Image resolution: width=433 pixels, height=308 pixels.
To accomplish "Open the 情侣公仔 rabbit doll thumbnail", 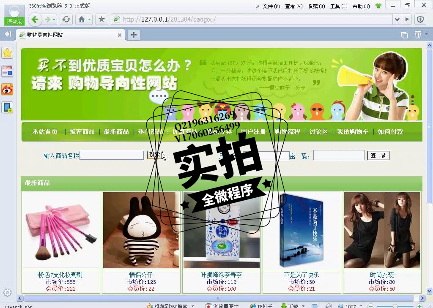I will [x=141, y=230].
